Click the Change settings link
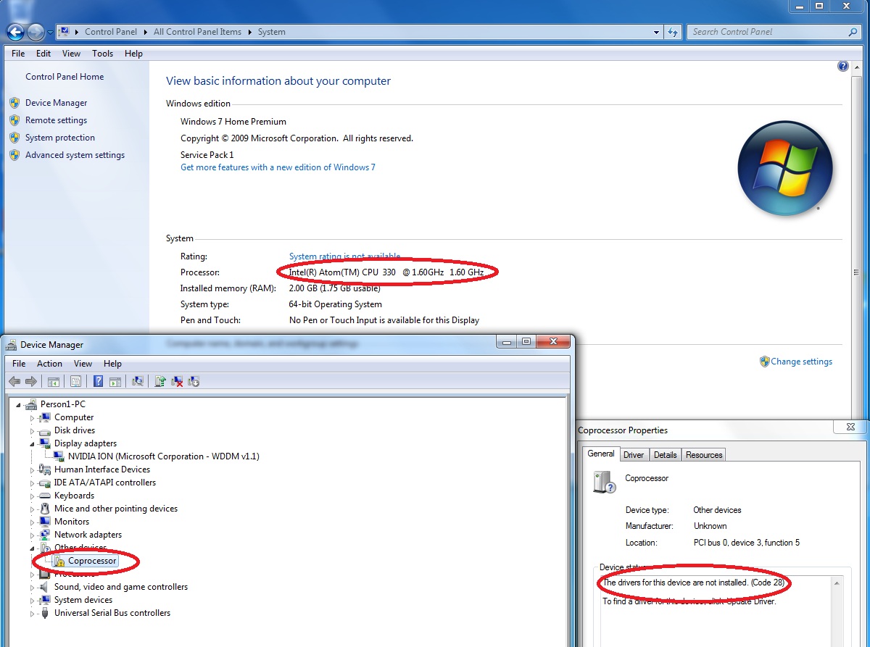The width and height of the screenshot is (870, 647). (801, 362)
